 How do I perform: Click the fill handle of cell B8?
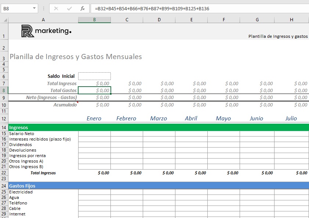[x=111, y=94]
